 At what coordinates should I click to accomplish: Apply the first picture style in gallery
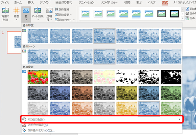[85, 13]
